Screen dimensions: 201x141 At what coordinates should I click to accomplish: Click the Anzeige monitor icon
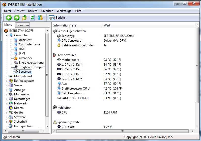11,90
